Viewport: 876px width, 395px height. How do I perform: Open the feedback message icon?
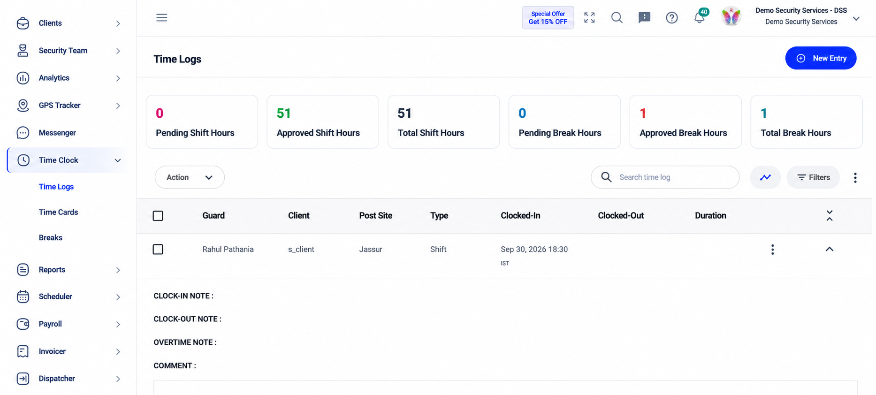[x=644, y=18]
